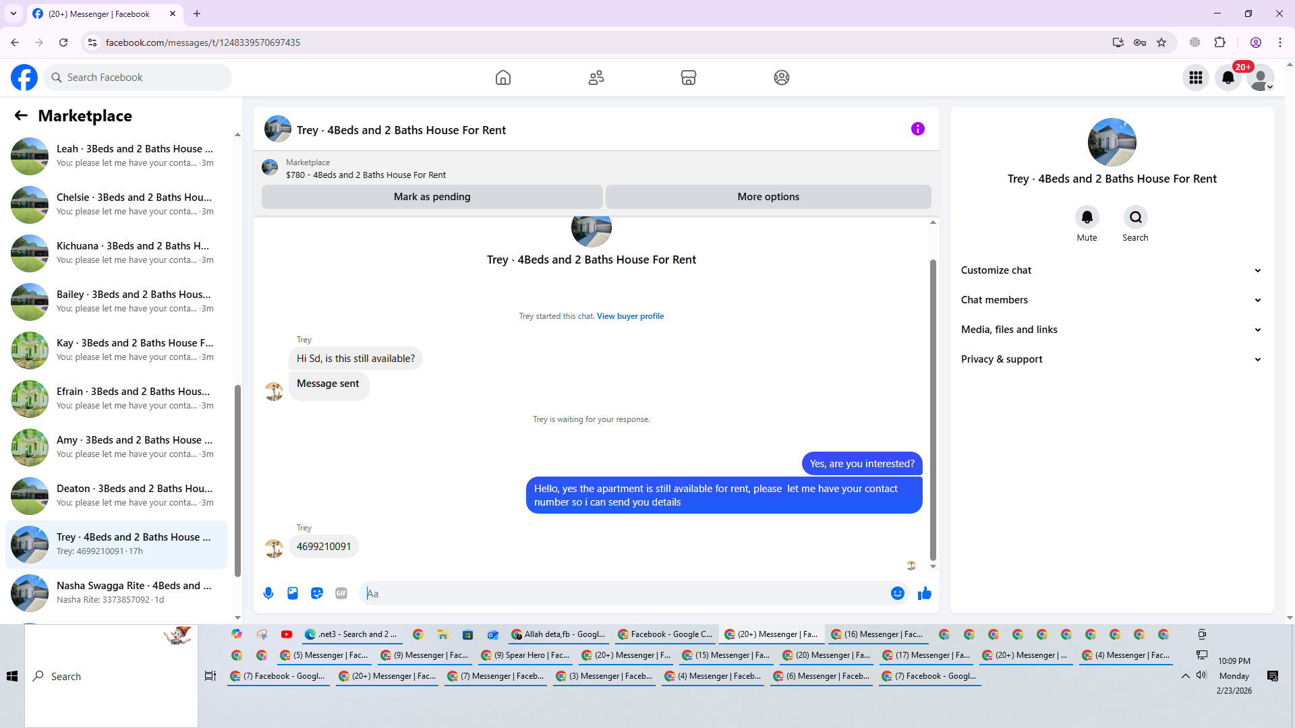Mute this conversation

(x=1087, y=218)
